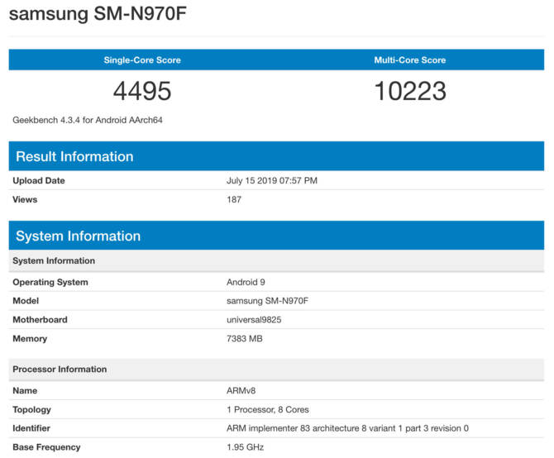Click the Operating System label
The height and width of the screenshot is (458, 554).
point(50,282)
